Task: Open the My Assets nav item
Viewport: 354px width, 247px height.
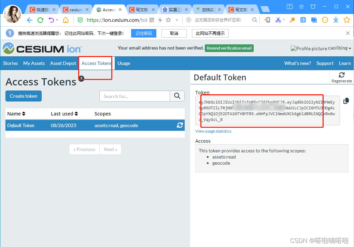Action: 34,63
